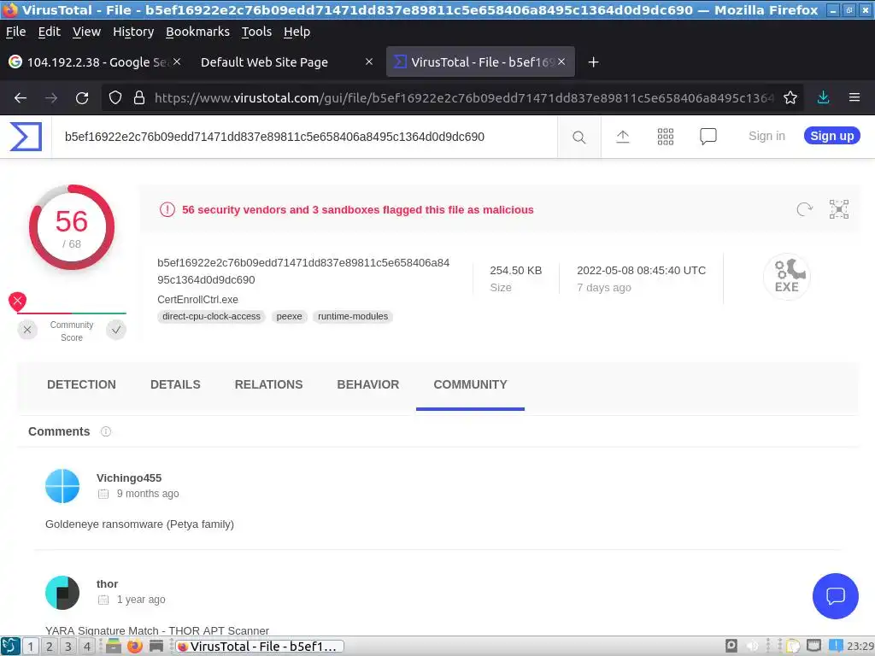Click the VirusTotal window taskbar entry

[258, 647]
